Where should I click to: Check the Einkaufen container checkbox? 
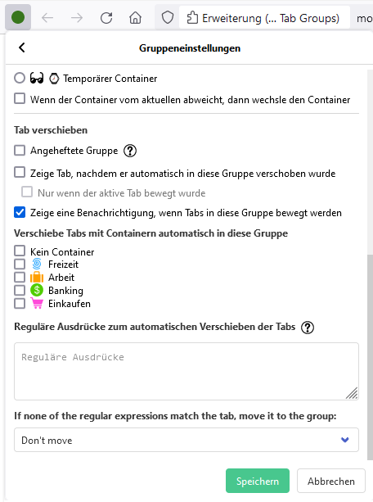coord(20,303)
